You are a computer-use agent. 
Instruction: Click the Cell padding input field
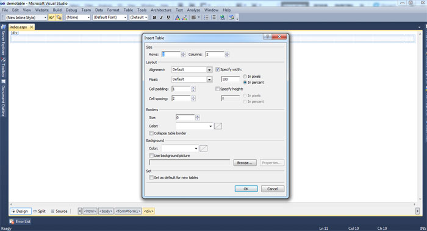click(x=181, y=89)
